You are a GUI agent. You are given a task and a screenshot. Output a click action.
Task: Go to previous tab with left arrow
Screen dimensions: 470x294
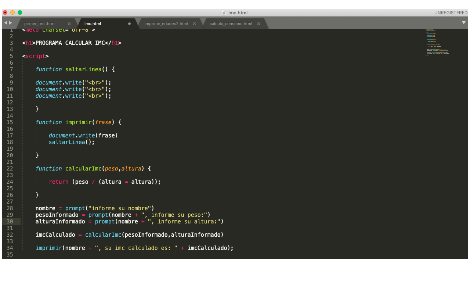6,23
